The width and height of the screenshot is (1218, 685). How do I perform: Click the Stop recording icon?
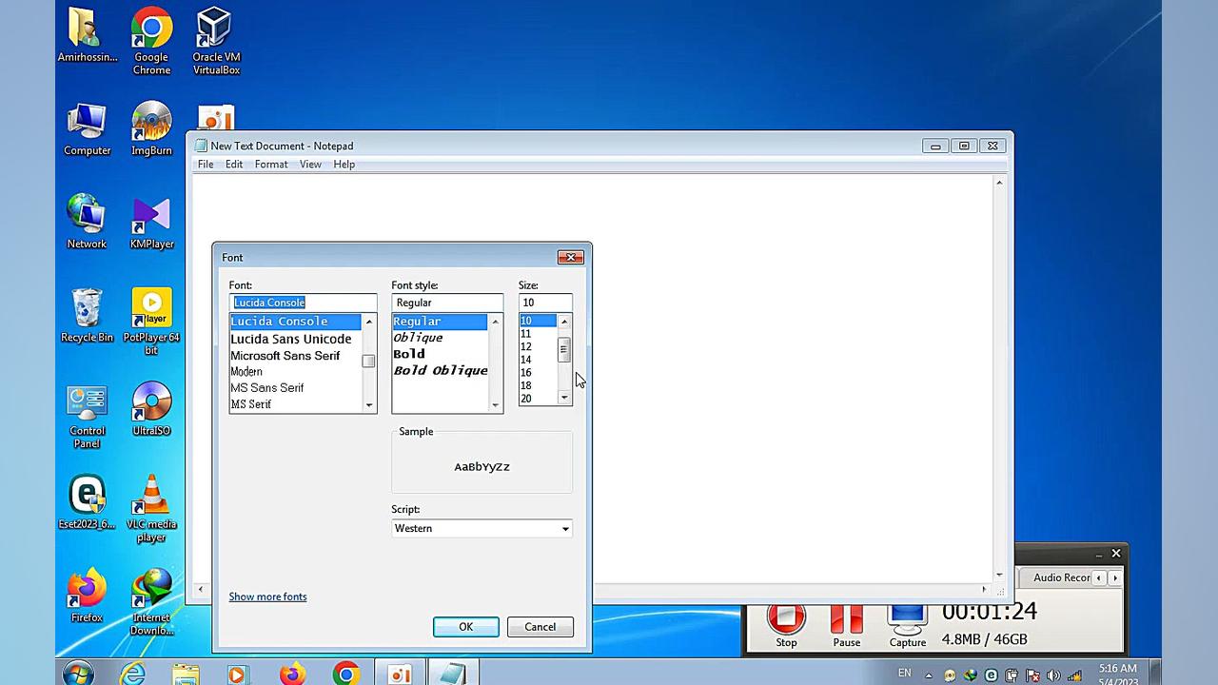click(786, 620)
